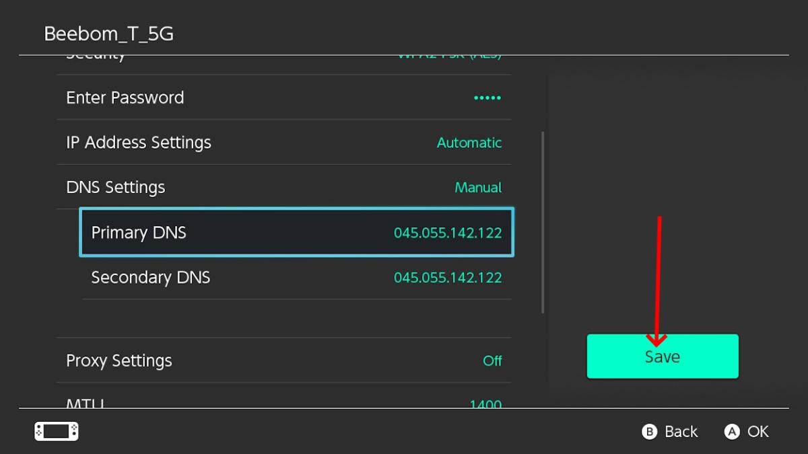The height and width of the screenshot is (454, 808).
Task: Select the Primary DNS label
Action: click(139, 233)
